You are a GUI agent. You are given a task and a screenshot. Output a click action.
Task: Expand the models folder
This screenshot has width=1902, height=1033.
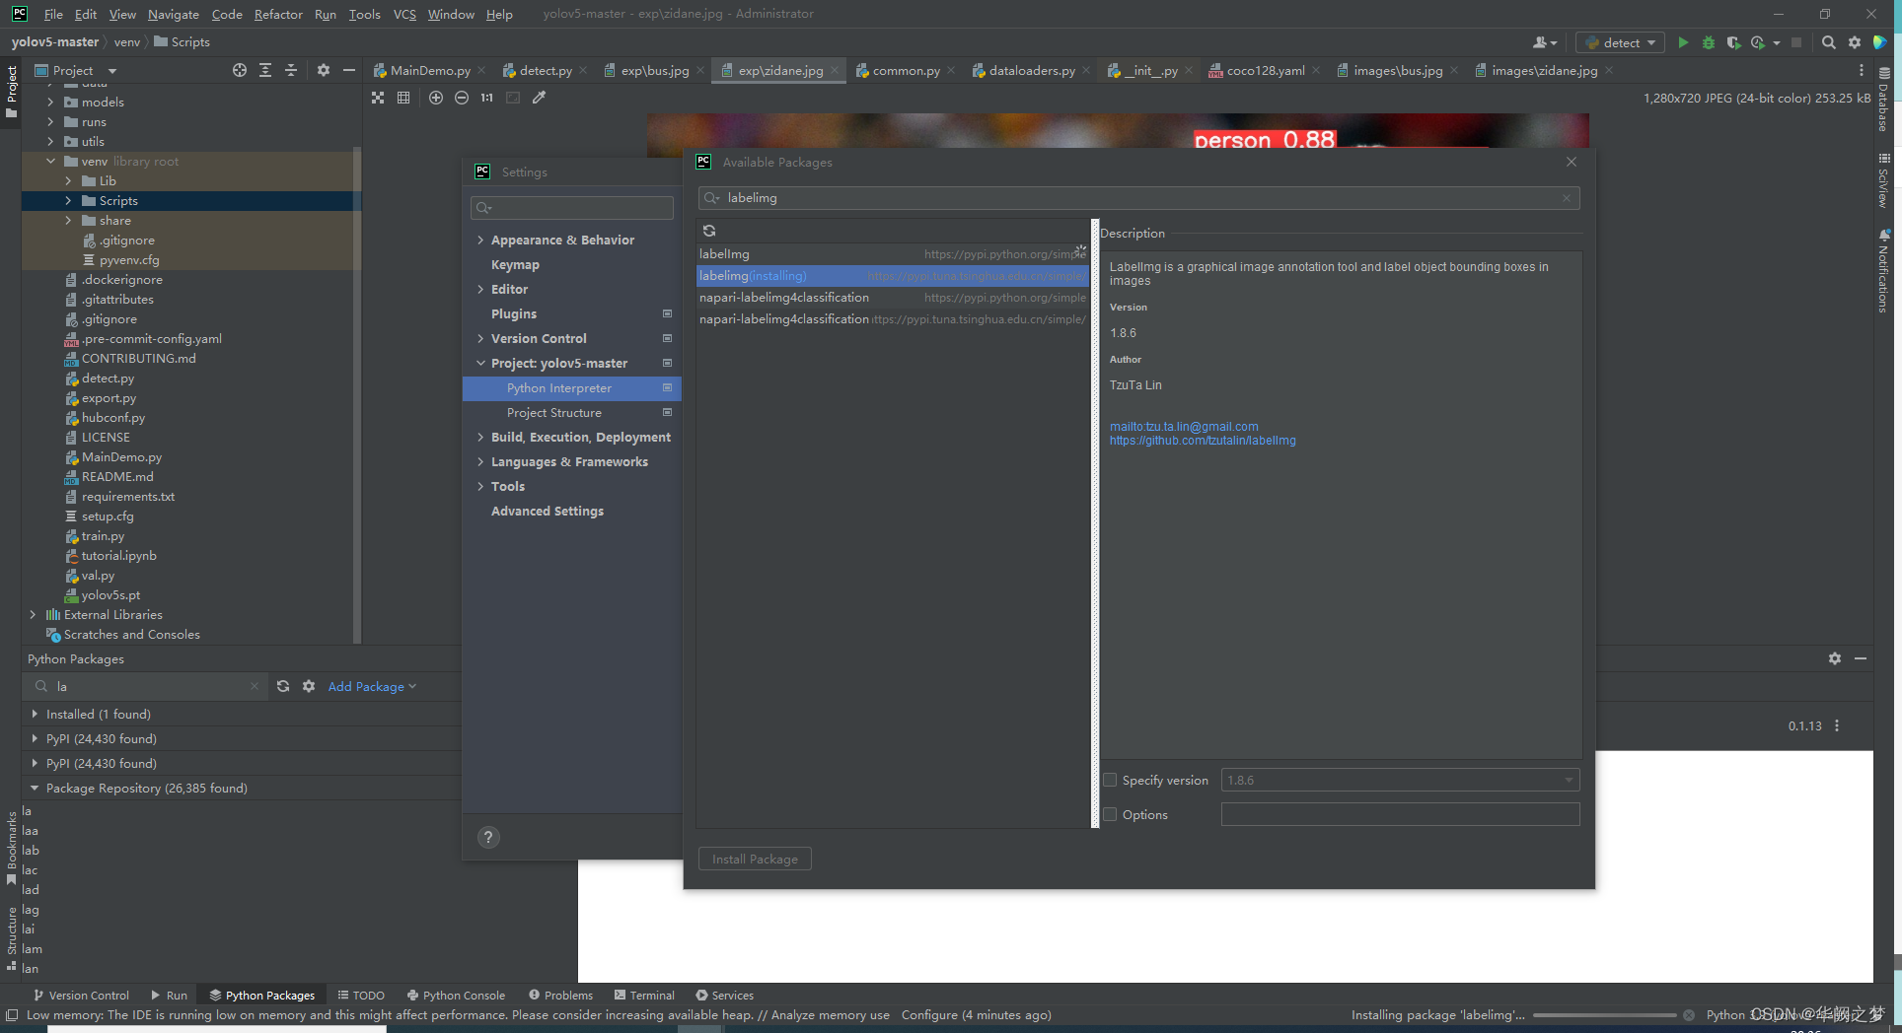(50, 102)
